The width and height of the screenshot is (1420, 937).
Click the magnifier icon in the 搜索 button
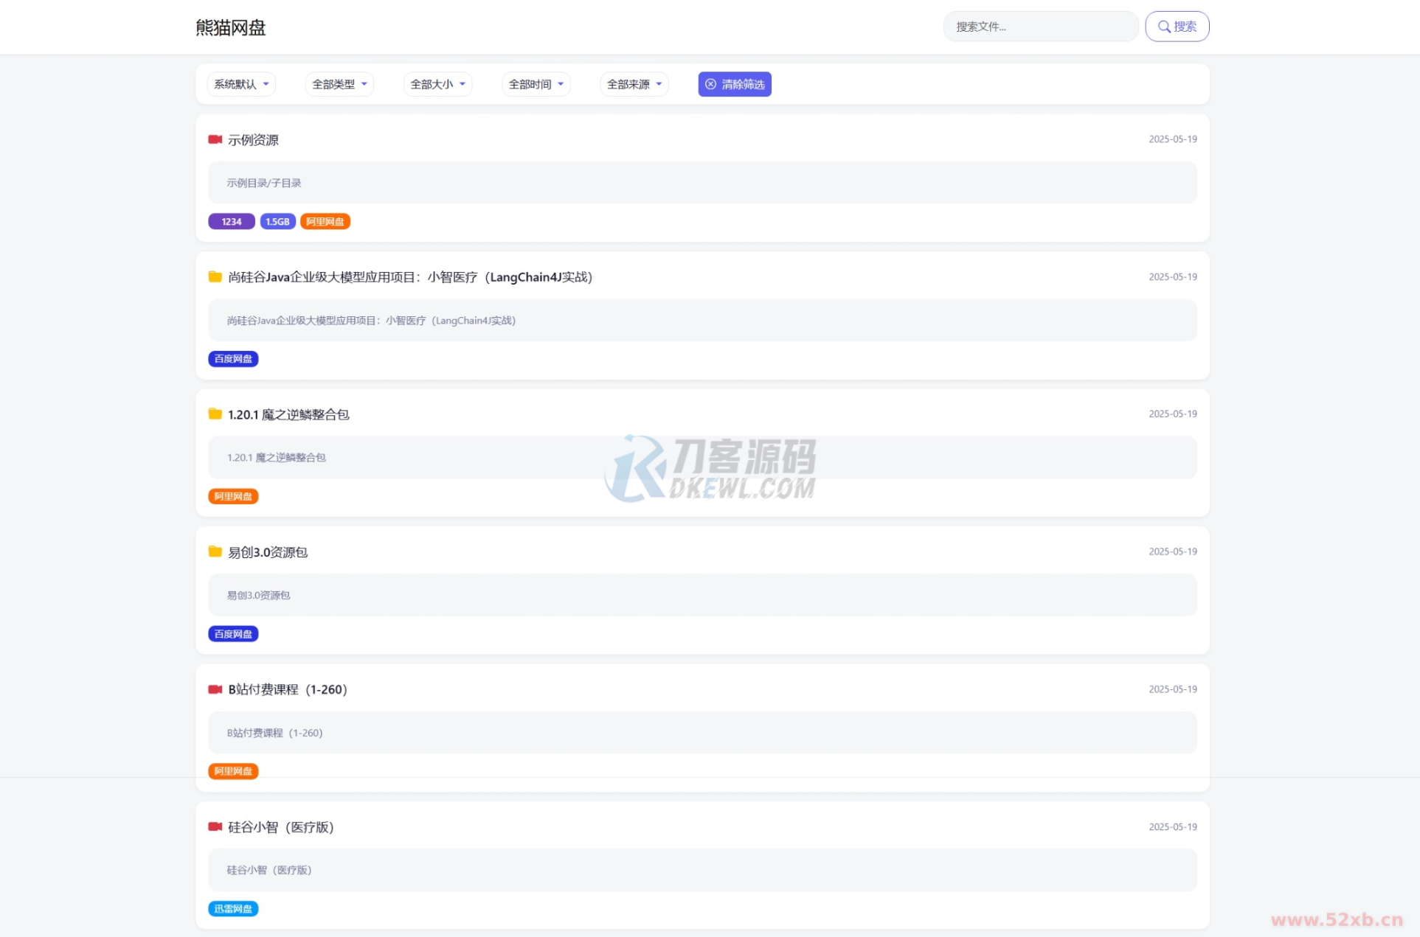(x=1163, y=27)
